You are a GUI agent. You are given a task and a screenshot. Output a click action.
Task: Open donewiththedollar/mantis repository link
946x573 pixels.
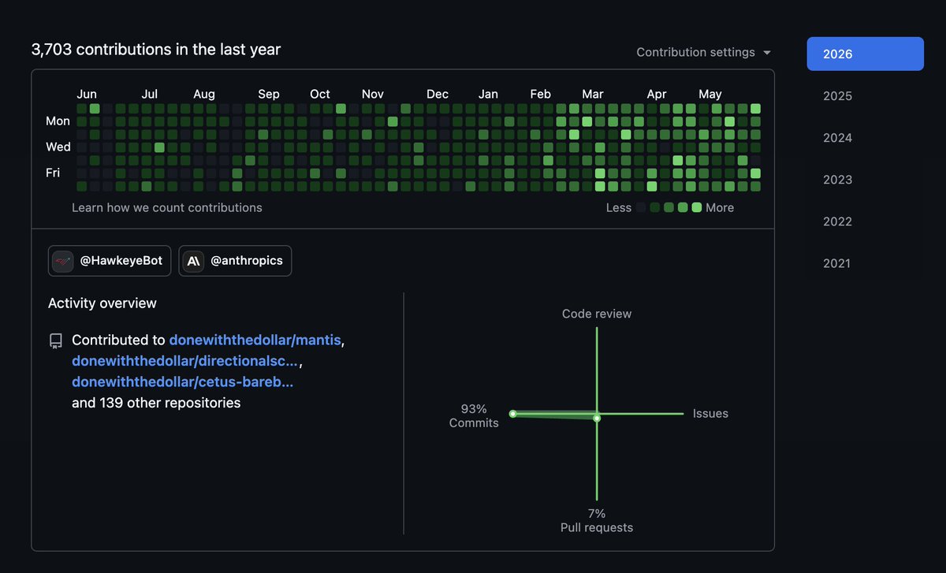[x=255, y=340]
